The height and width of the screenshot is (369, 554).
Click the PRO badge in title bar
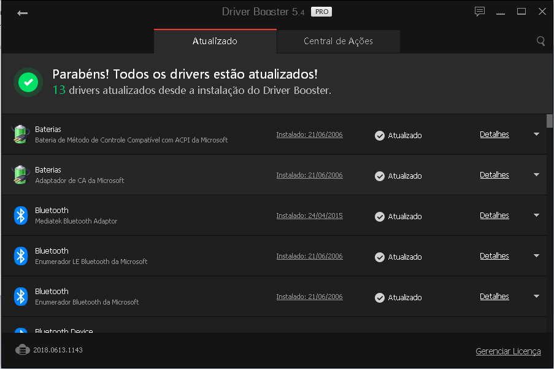tap(321, 12)
